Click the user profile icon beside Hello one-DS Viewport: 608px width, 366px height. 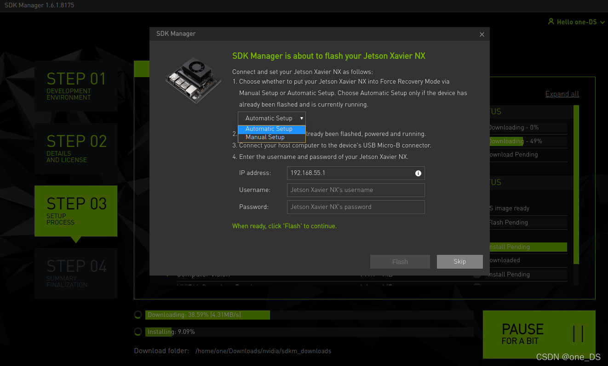551,22
